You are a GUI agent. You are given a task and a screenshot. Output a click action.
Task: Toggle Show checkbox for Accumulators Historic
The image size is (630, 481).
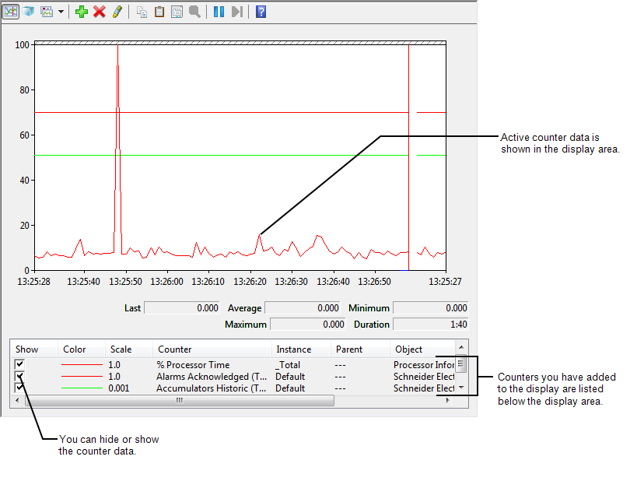(x=19, y=388)
